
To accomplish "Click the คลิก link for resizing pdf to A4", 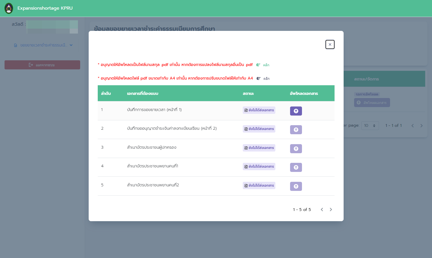I will click(263, 78).
